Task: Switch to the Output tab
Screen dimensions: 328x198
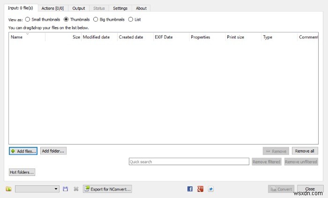Action: (x=79, y=8)
